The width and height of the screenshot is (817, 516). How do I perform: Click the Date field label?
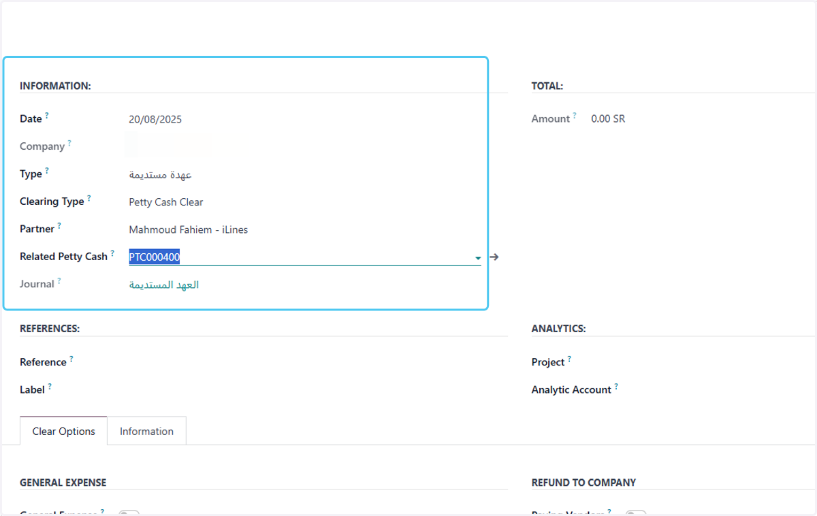tap(31, 118)
